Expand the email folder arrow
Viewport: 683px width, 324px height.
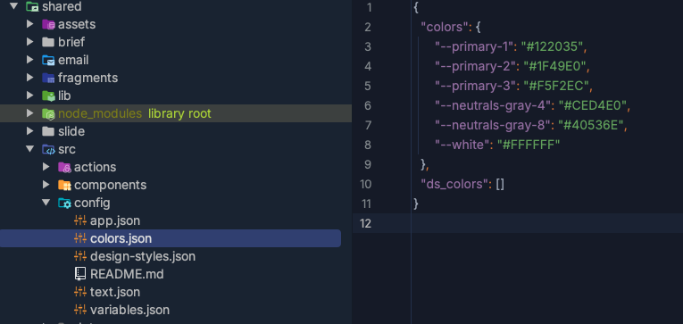[30, 60]
